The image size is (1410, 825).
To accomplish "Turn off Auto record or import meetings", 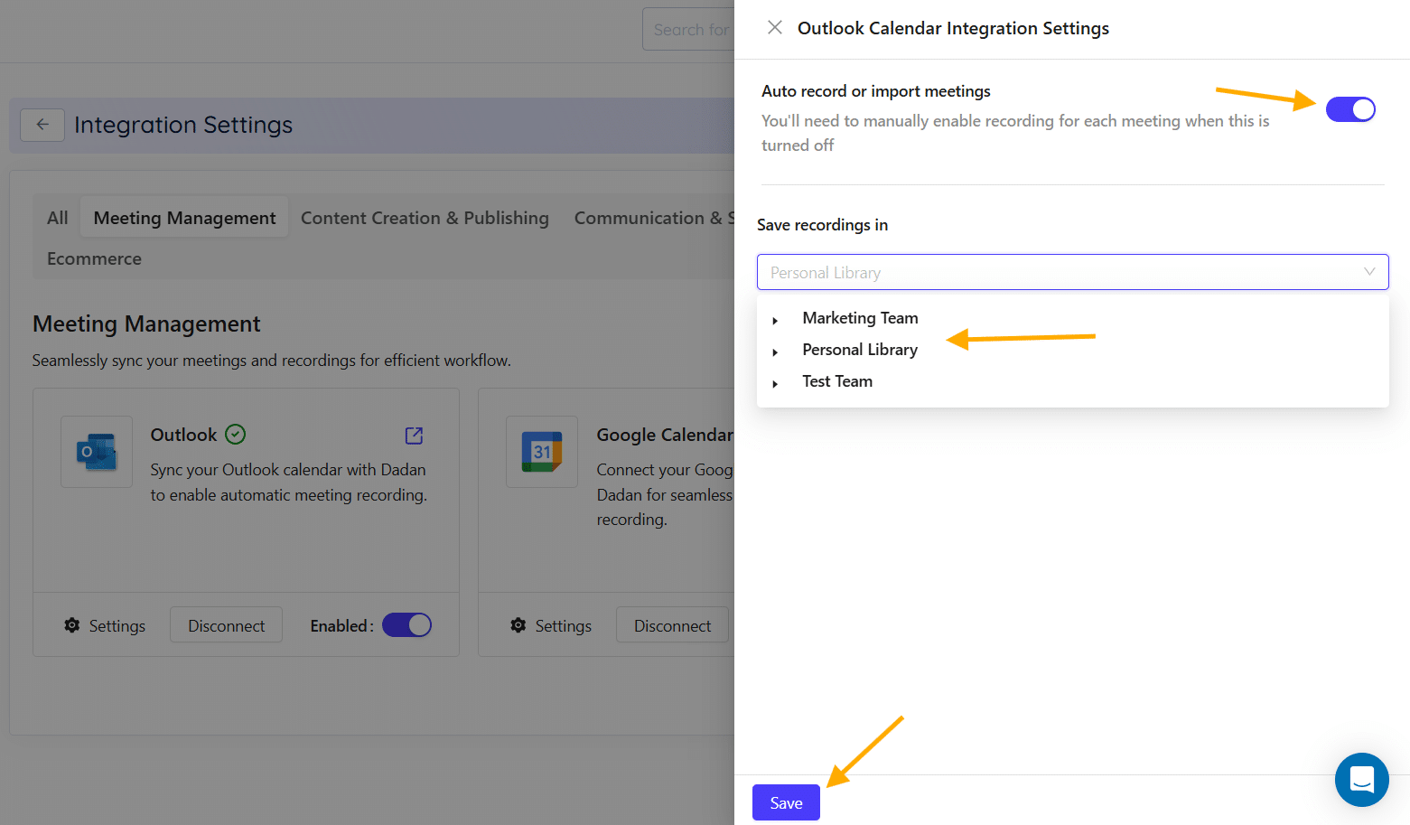I will point(1350,108).
